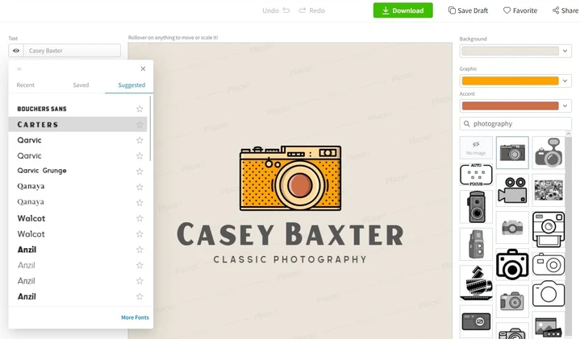
Task: Star the Bouchers Sans font
Action: point(140,109)
